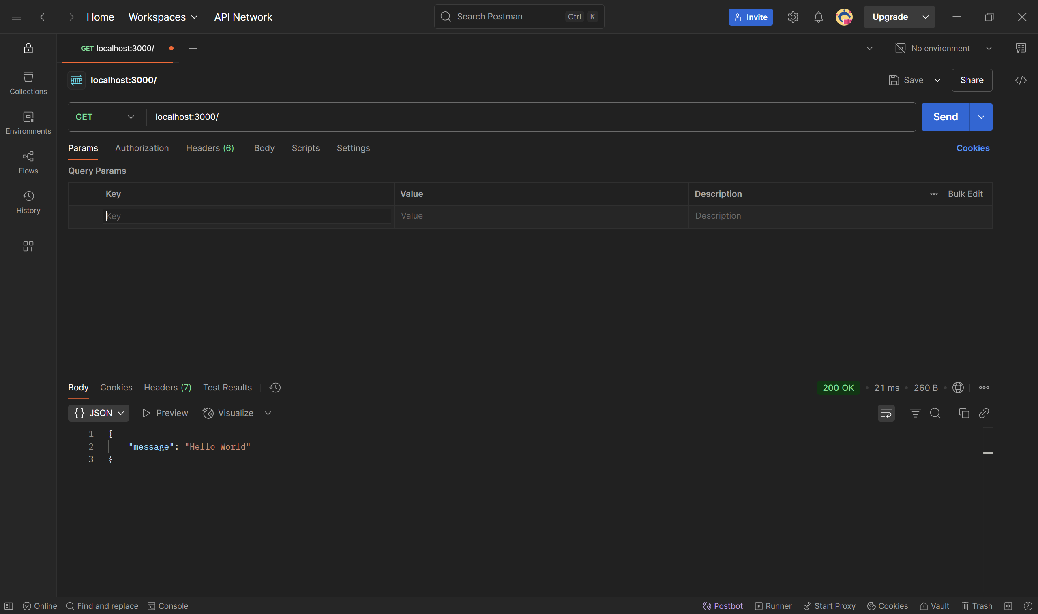Click the configure sidebar apps icon
The height and width of the screenshot is (614, 1038).
(x=28, y=246)
